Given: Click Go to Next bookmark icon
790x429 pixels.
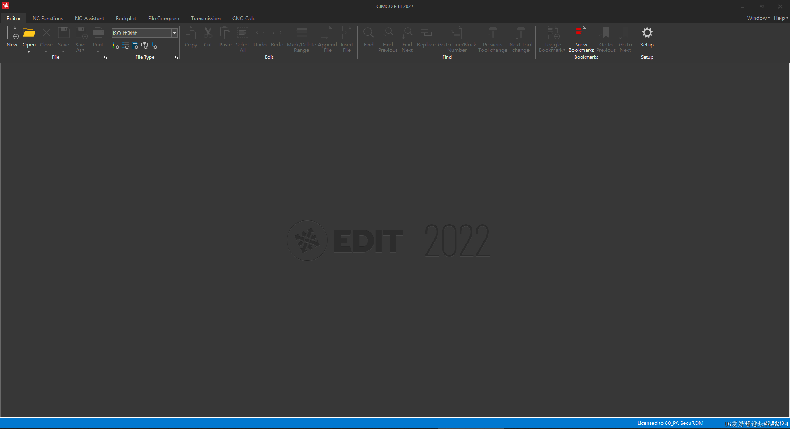Looking at the screenshot, I should [625, 33].
